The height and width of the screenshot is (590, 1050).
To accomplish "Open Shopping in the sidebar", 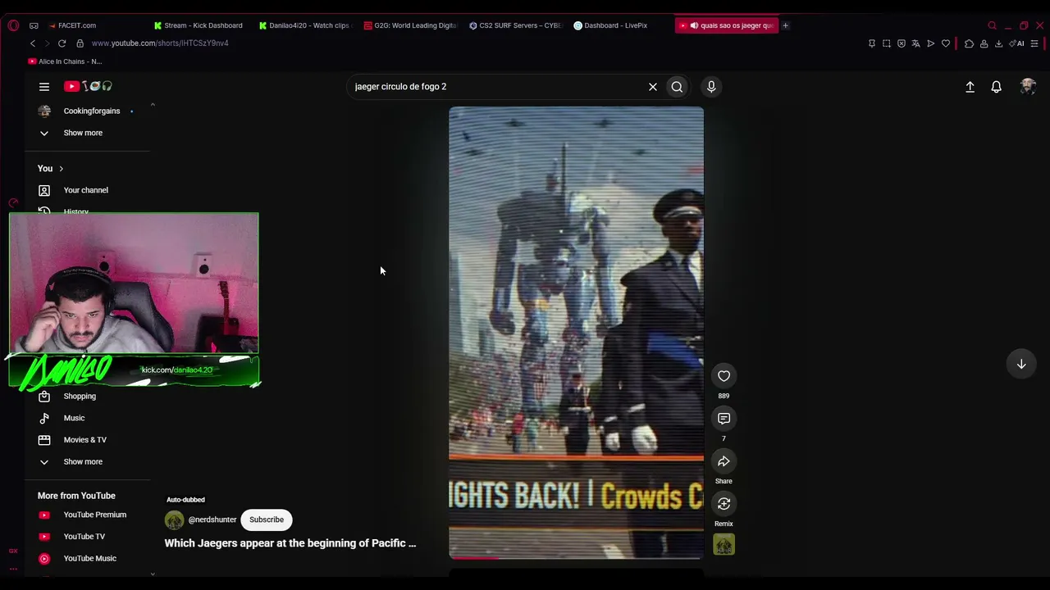I will (80, 397).
